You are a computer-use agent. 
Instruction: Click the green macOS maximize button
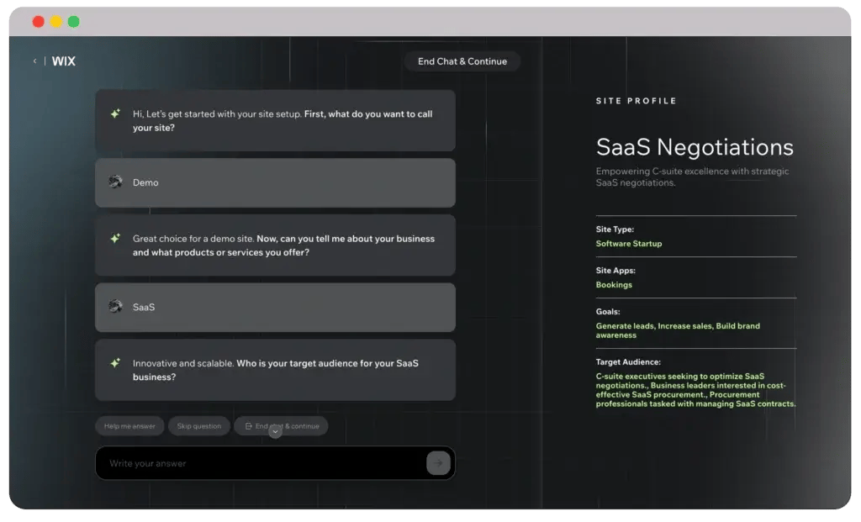[73, 22]
